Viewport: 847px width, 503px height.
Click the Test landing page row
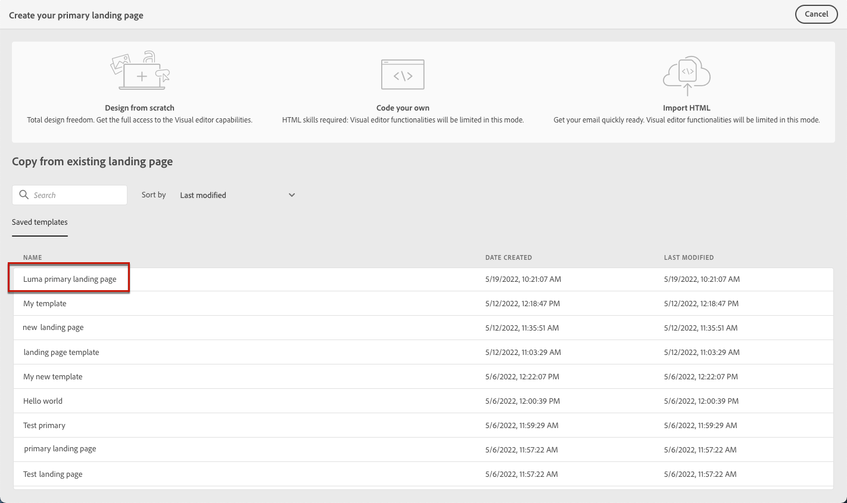coord(53,474)
